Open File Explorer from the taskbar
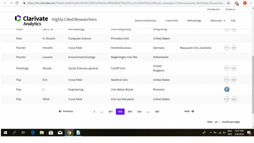 click(x=42, y=132)
